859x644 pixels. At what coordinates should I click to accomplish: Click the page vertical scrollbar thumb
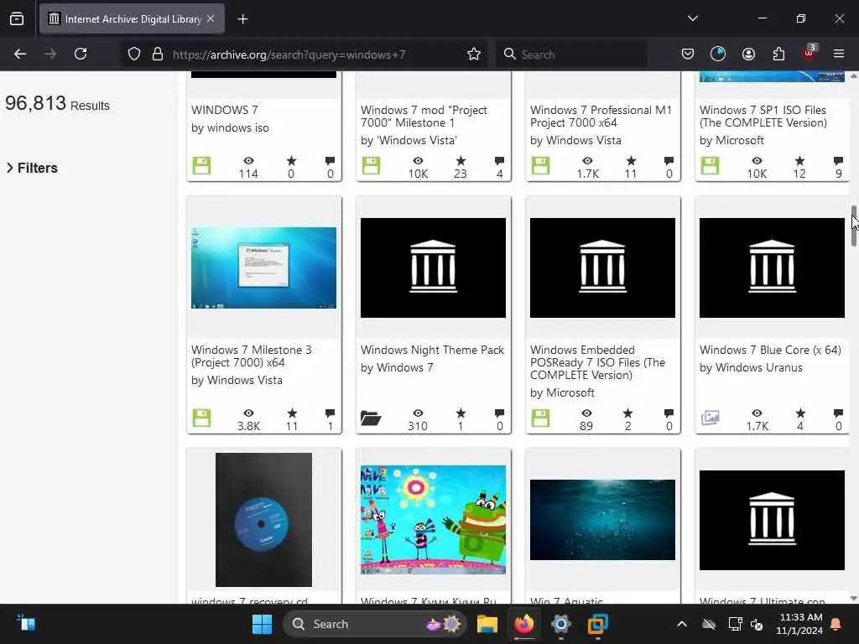pos(853,226)
